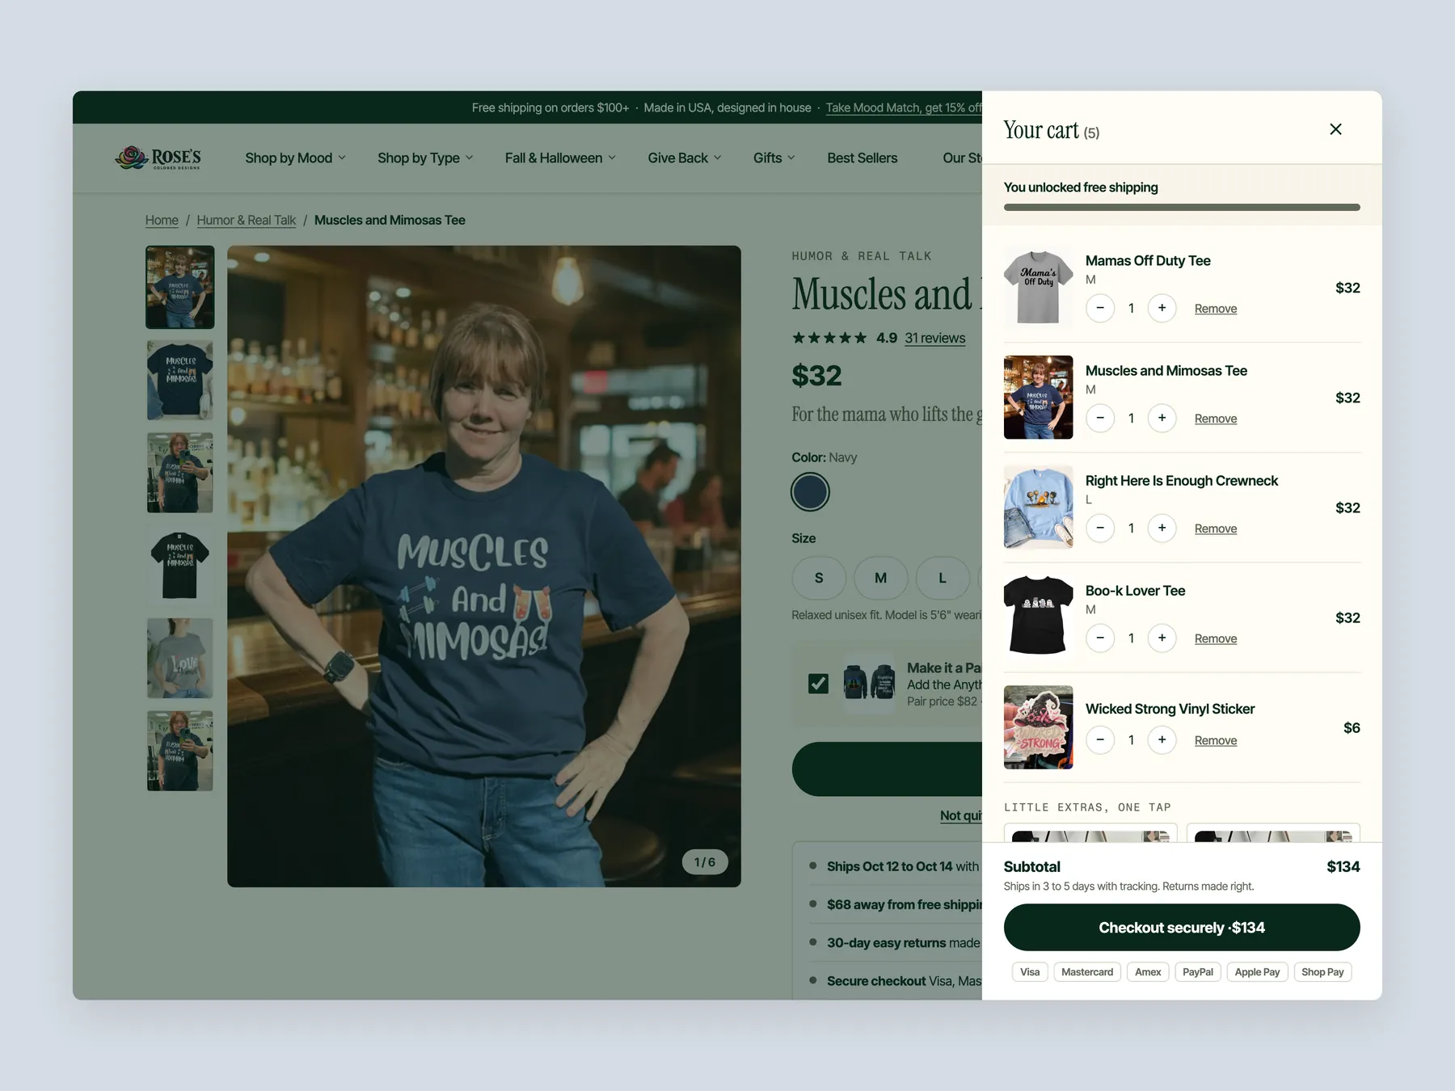Expand Fall & Halloween menu
The image size is (1455, 1091).
[560, 158]
